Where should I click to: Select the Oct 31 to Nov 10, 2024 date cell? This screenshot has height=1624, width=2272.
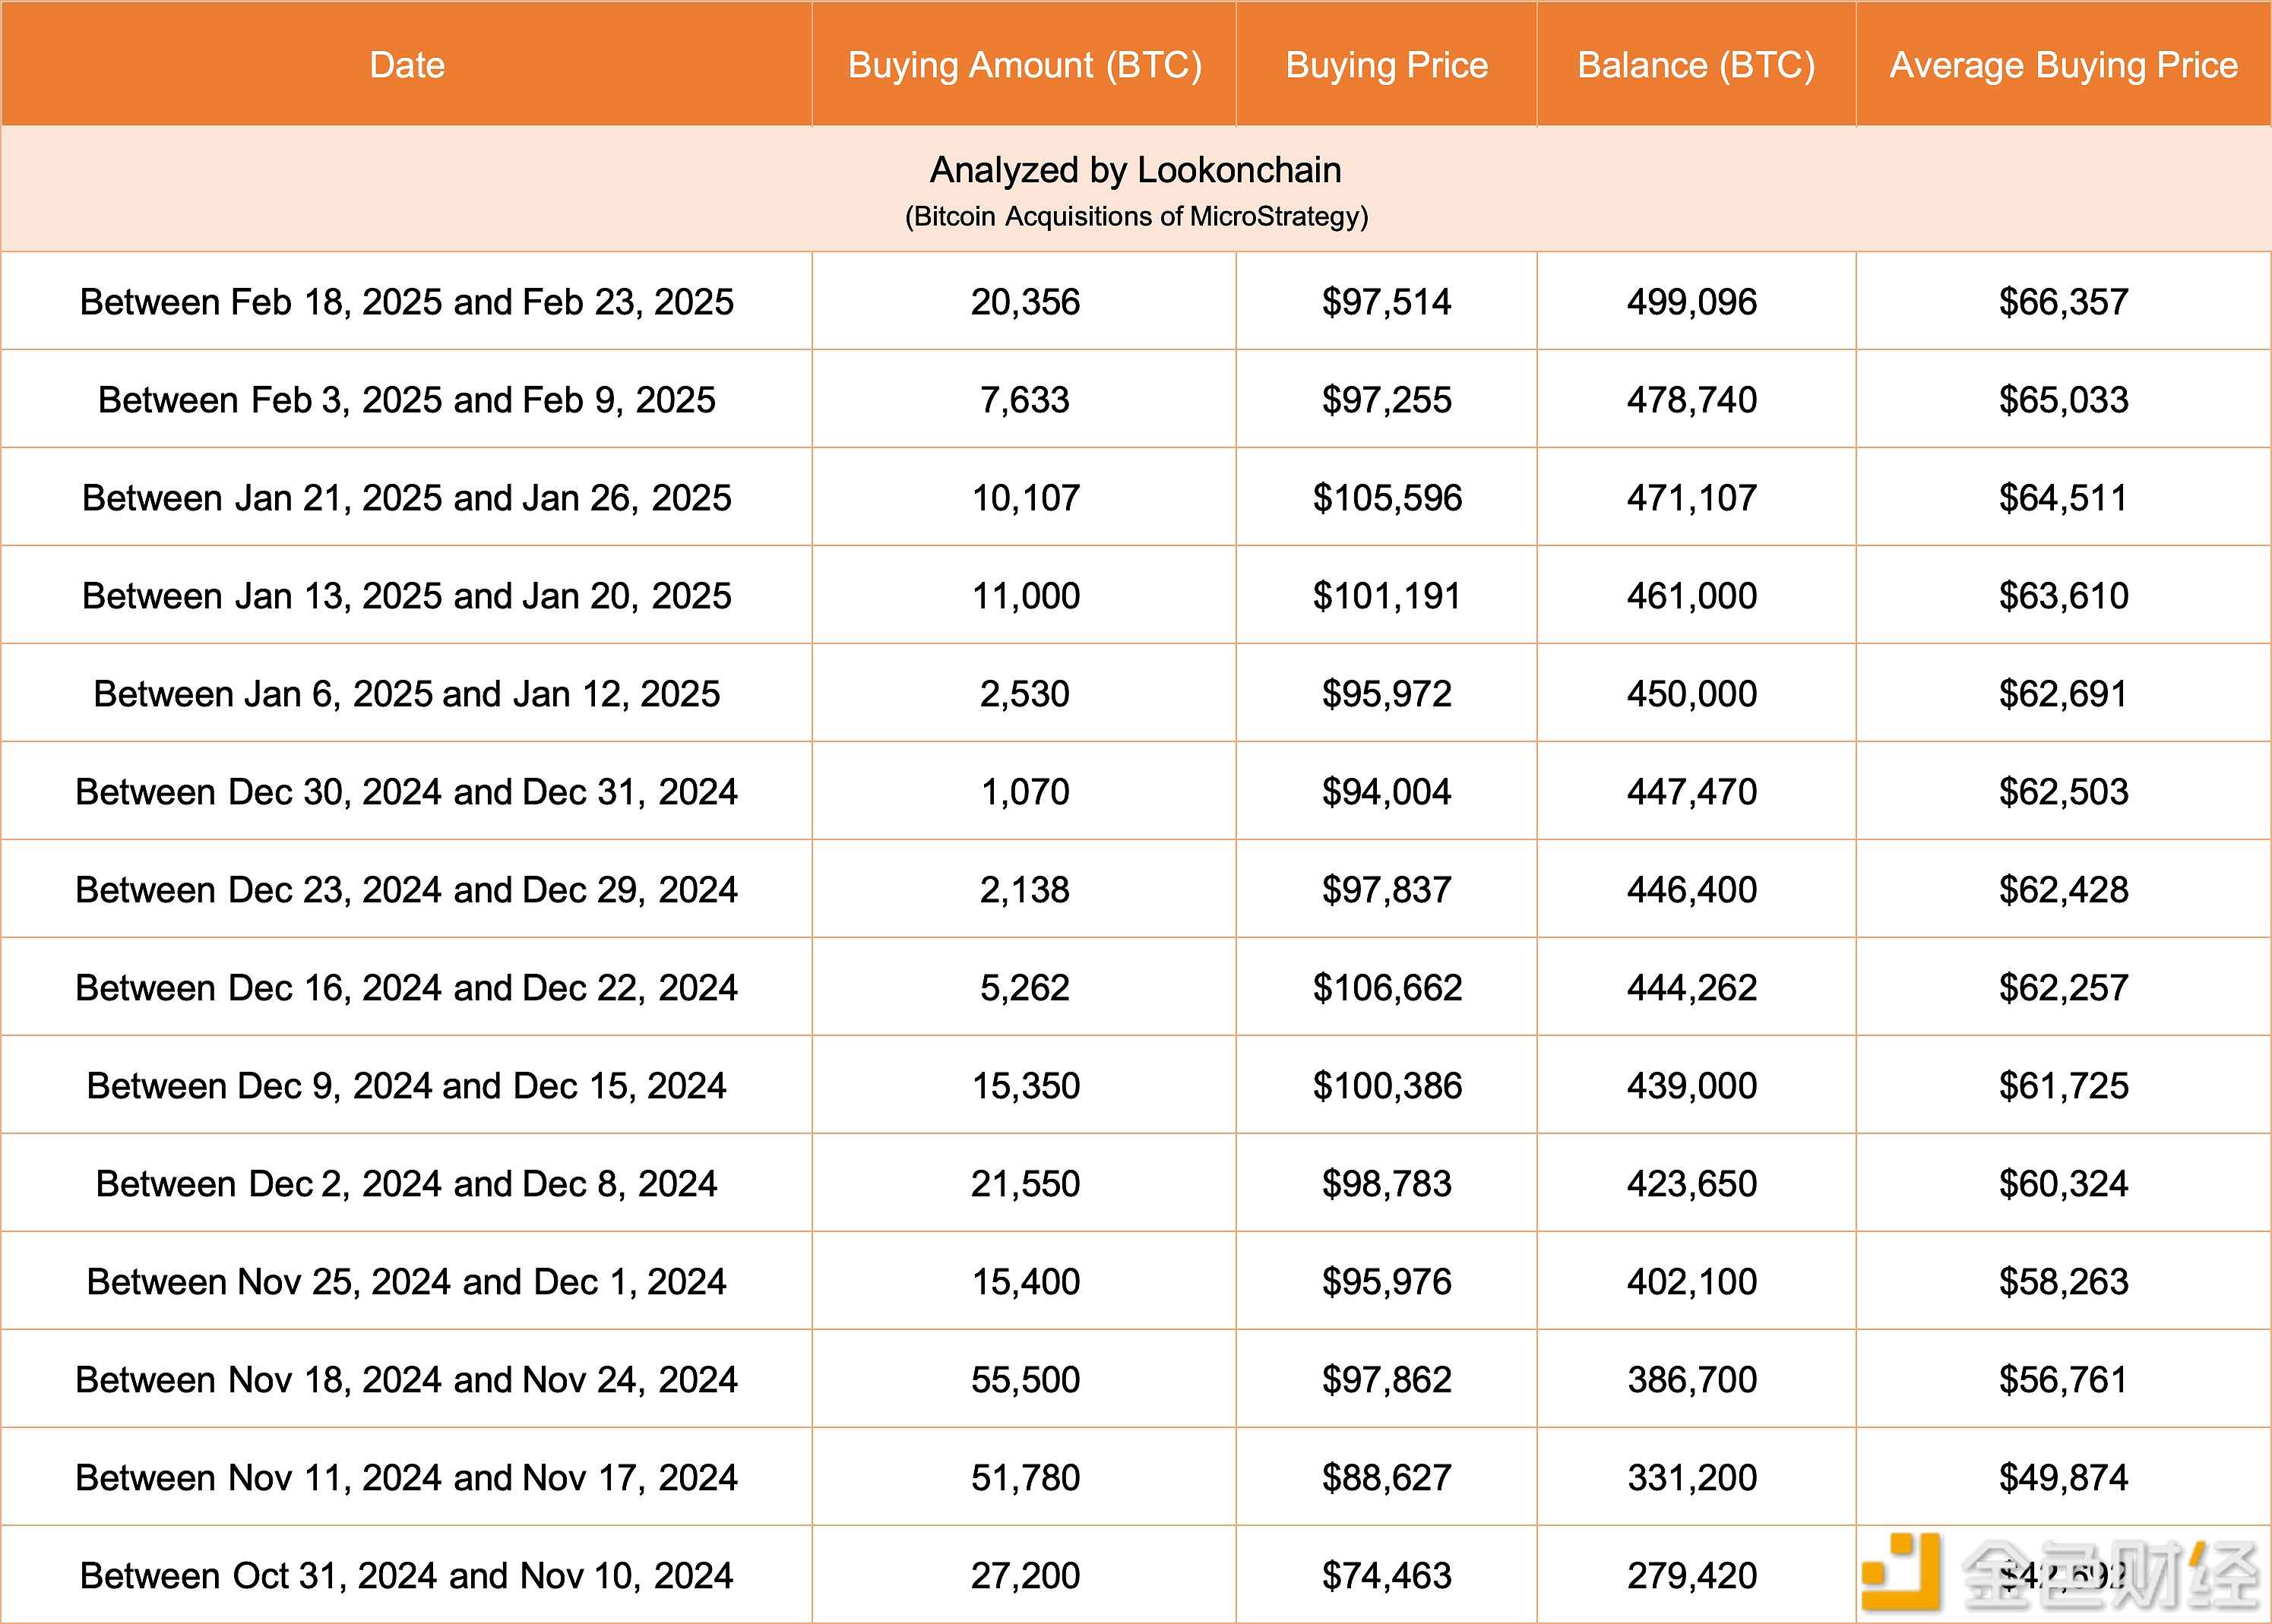pos(407,1575)
